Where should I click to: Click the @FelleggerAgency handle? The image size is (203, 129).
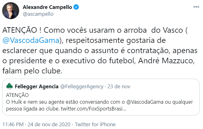click(x=77, y=86)
